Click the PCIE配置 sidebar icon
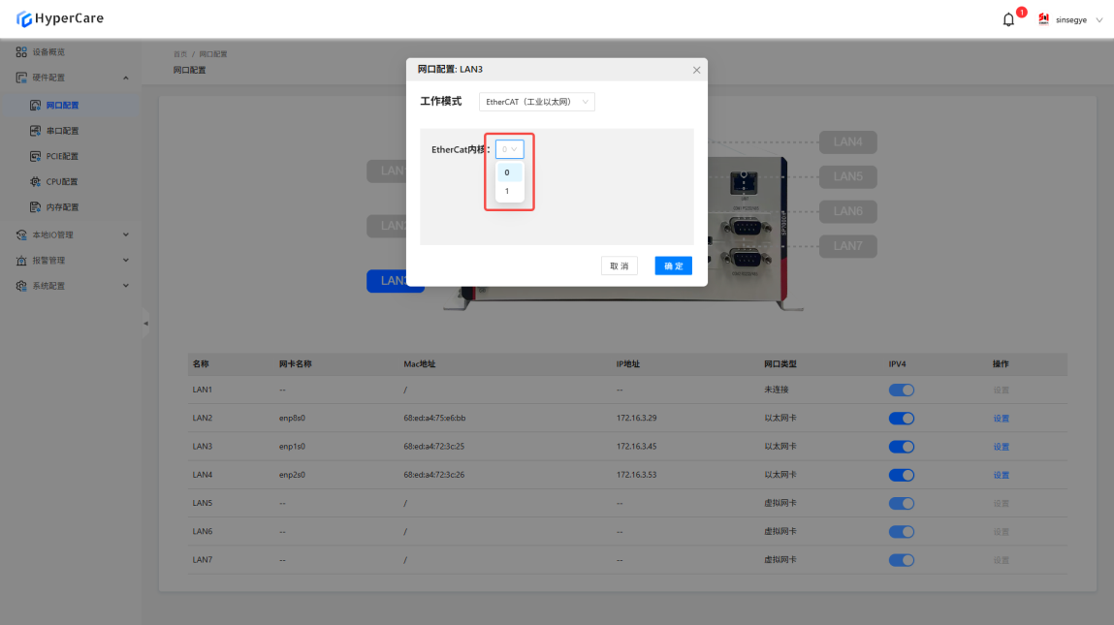This screenshot has height=625, width=1114. tap(36, 156)
